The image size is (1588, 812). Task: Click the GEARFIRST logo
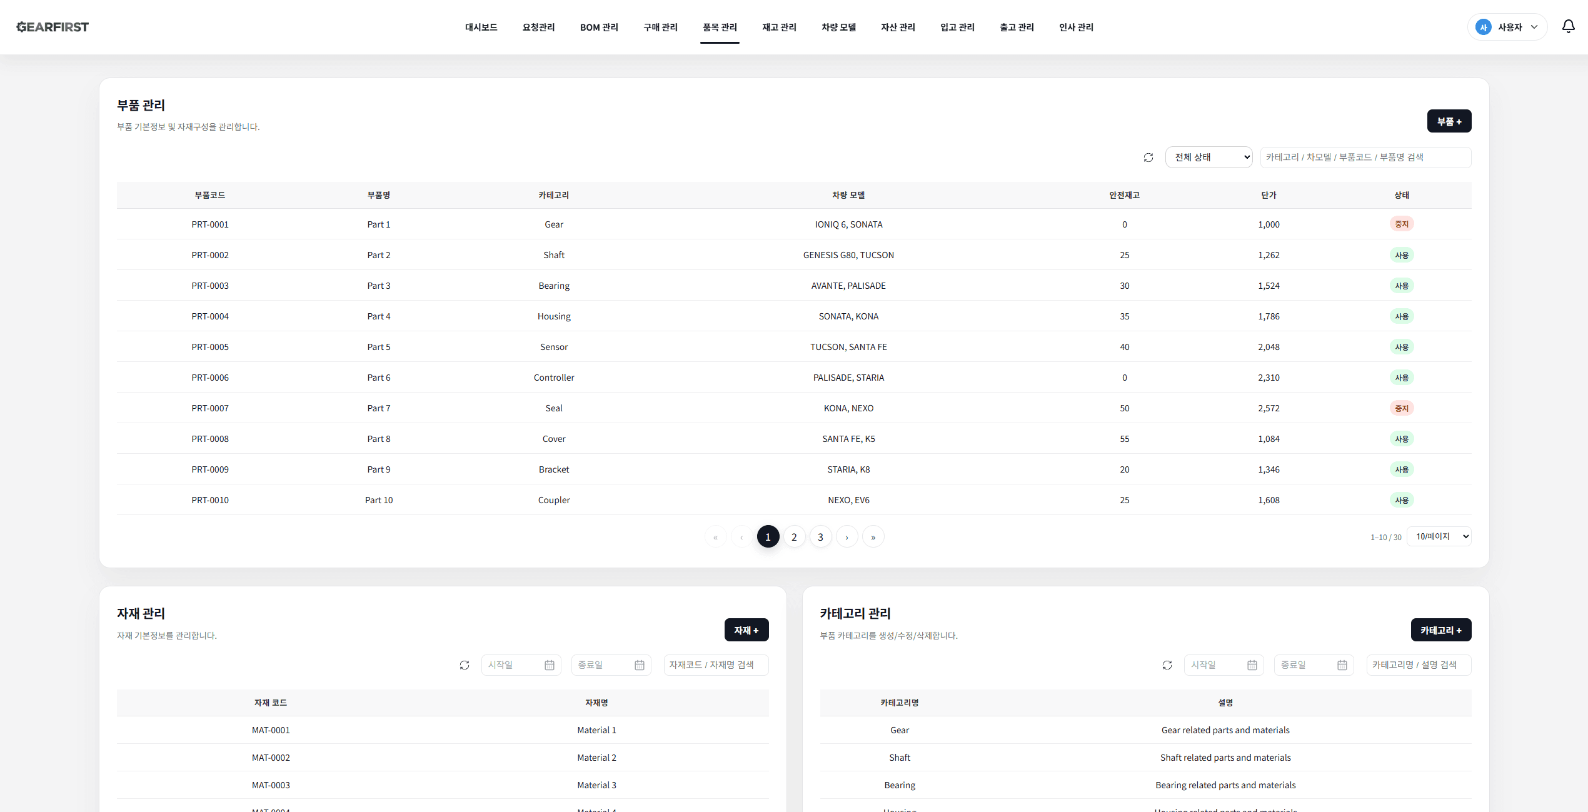(53, 27)
